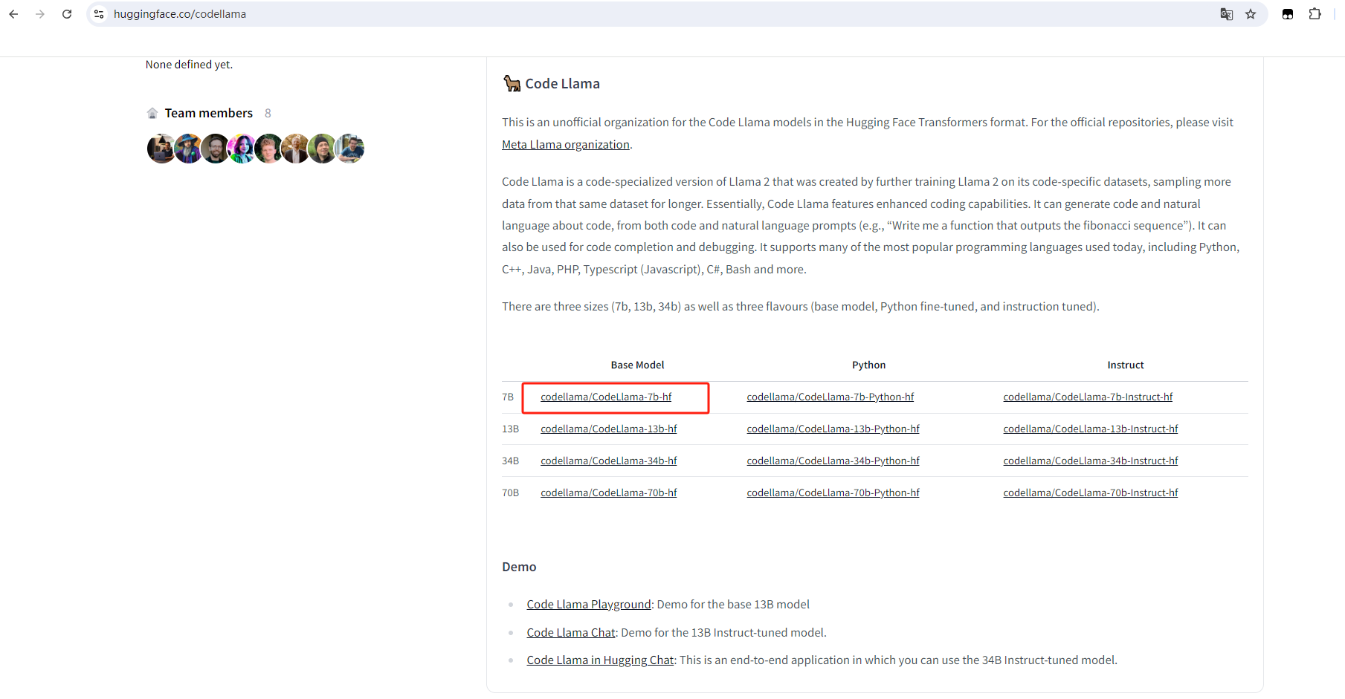Reload the Hugging Face page
The image size is (1345, 699).
(67, 14)
